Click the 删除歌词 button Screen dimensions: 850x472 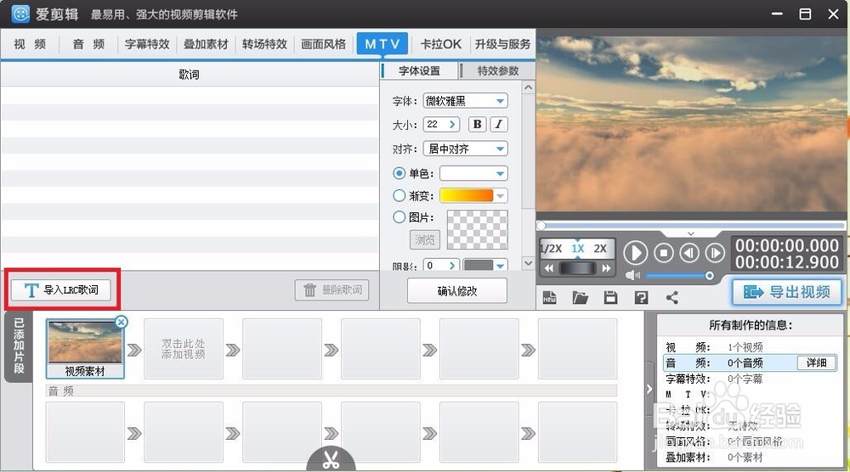click(331, 290)
